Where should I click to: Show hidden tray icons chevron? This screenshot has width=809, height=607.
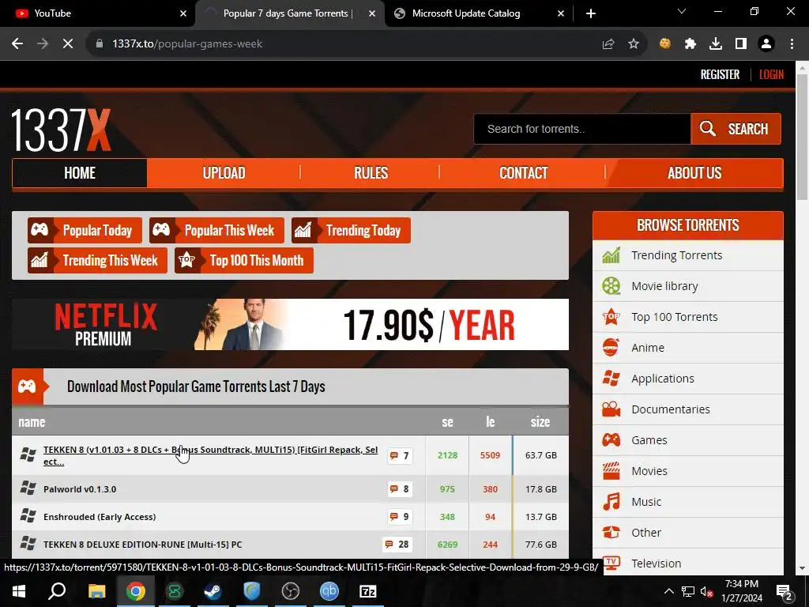click(x=668, y=591)
